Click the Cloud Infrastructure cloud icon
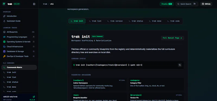The width and height of the screenshot is (217, 101). [x=4, y=47]
